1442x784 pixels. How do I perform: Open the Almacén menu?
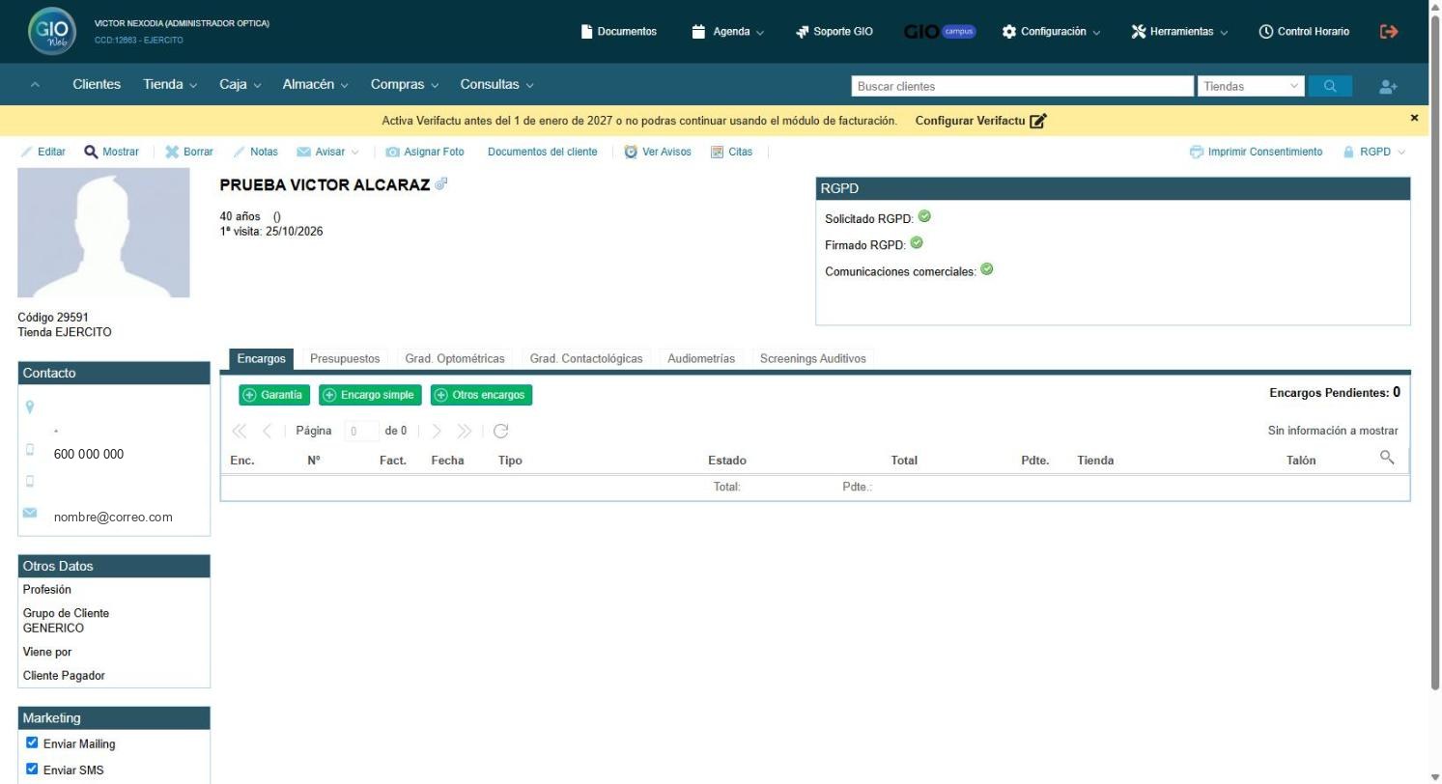[x=316, y=84]
